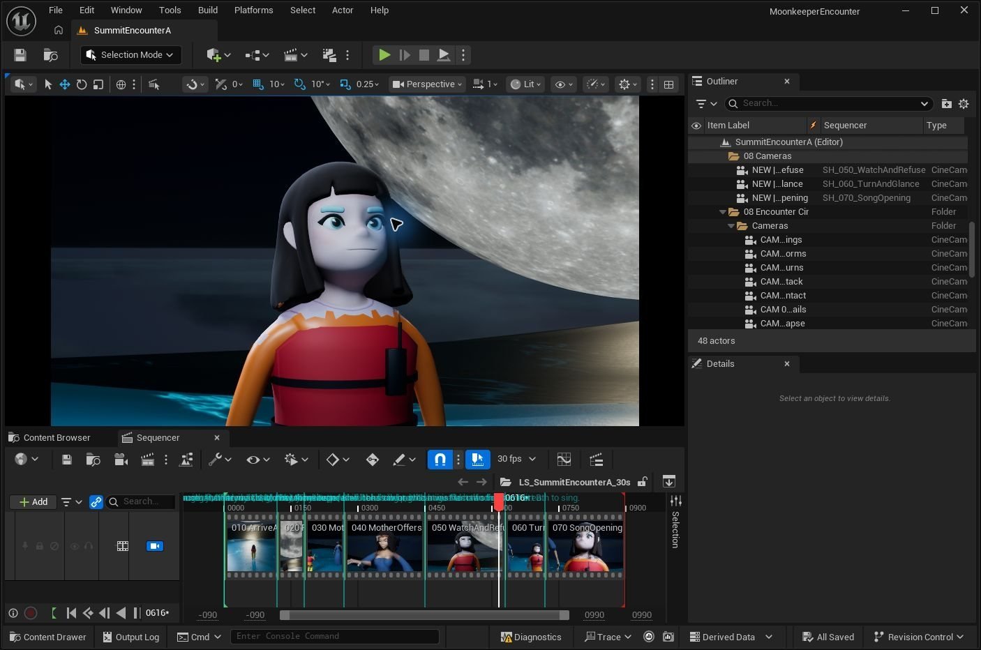Open the 30 fps frame rate dropdown

(x=516, y=459)
